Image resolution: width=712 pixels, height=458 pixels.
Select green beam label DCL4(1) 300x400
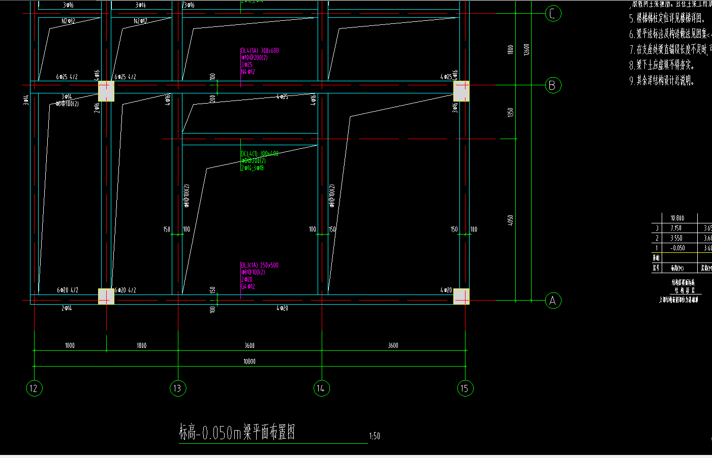260,154
